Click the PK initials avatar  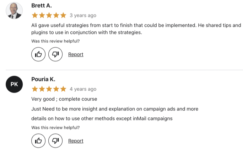coord(14,84)
